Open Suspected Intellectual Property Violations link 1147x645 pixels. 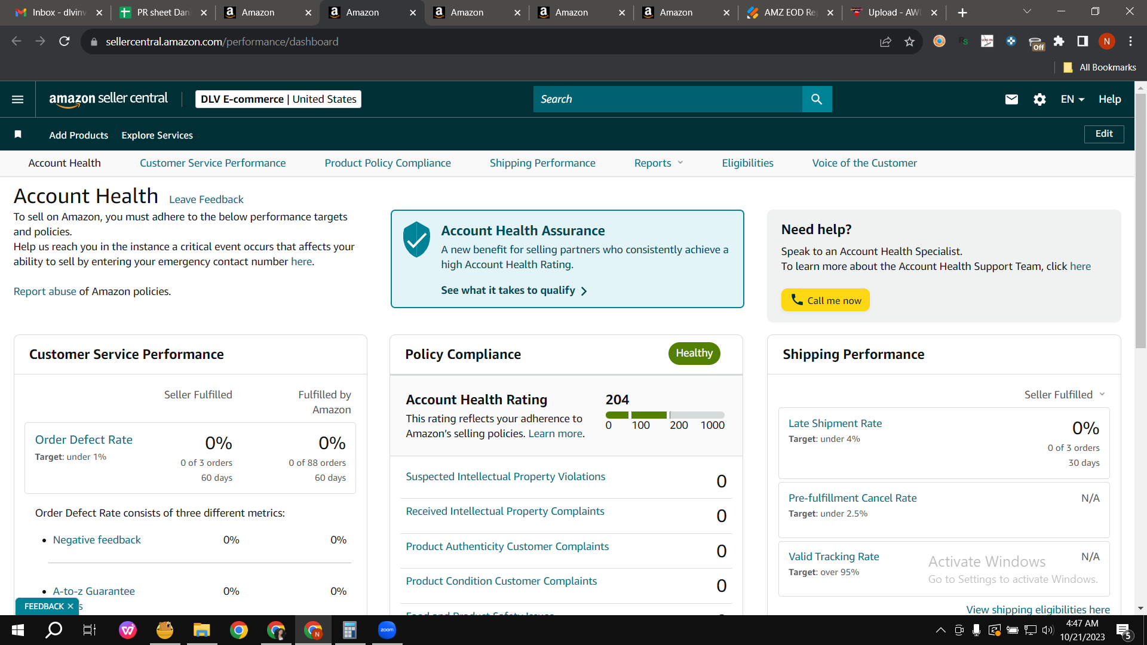point(505,477)
